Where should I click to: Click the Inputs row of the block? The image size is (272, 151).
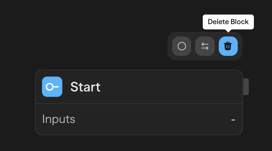[x=142, y=119]
